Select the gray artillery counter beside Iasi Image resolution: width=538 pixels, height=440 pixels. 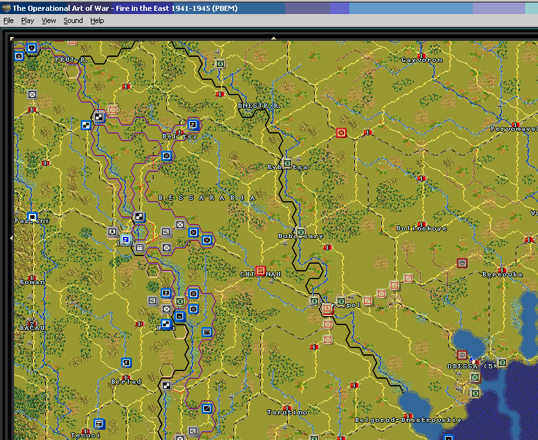139,247
